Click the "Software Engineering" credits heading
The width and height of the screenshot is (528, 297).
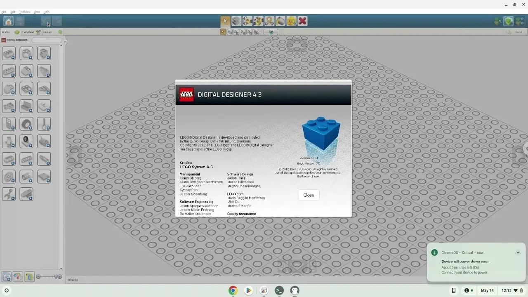click(196, 202)
